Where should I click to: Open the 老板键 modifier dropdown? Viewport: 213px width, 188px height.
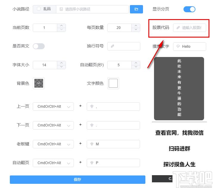coord(53,144)
